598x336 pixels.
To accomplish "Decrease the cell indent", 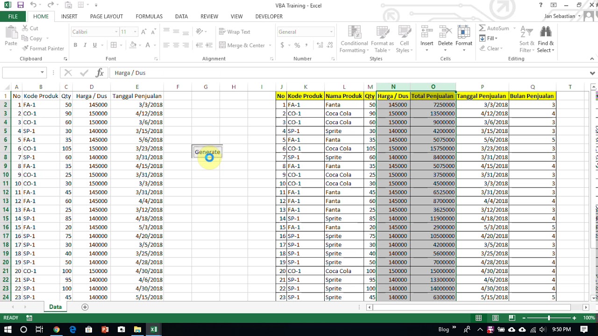I will tap(199, 45).
